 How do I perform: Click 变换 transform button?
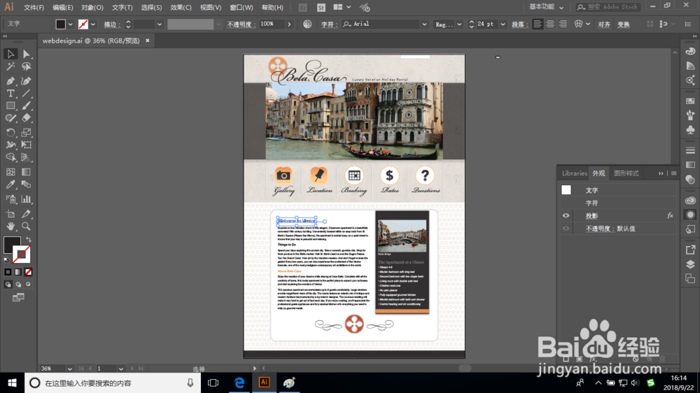point(623,24)
